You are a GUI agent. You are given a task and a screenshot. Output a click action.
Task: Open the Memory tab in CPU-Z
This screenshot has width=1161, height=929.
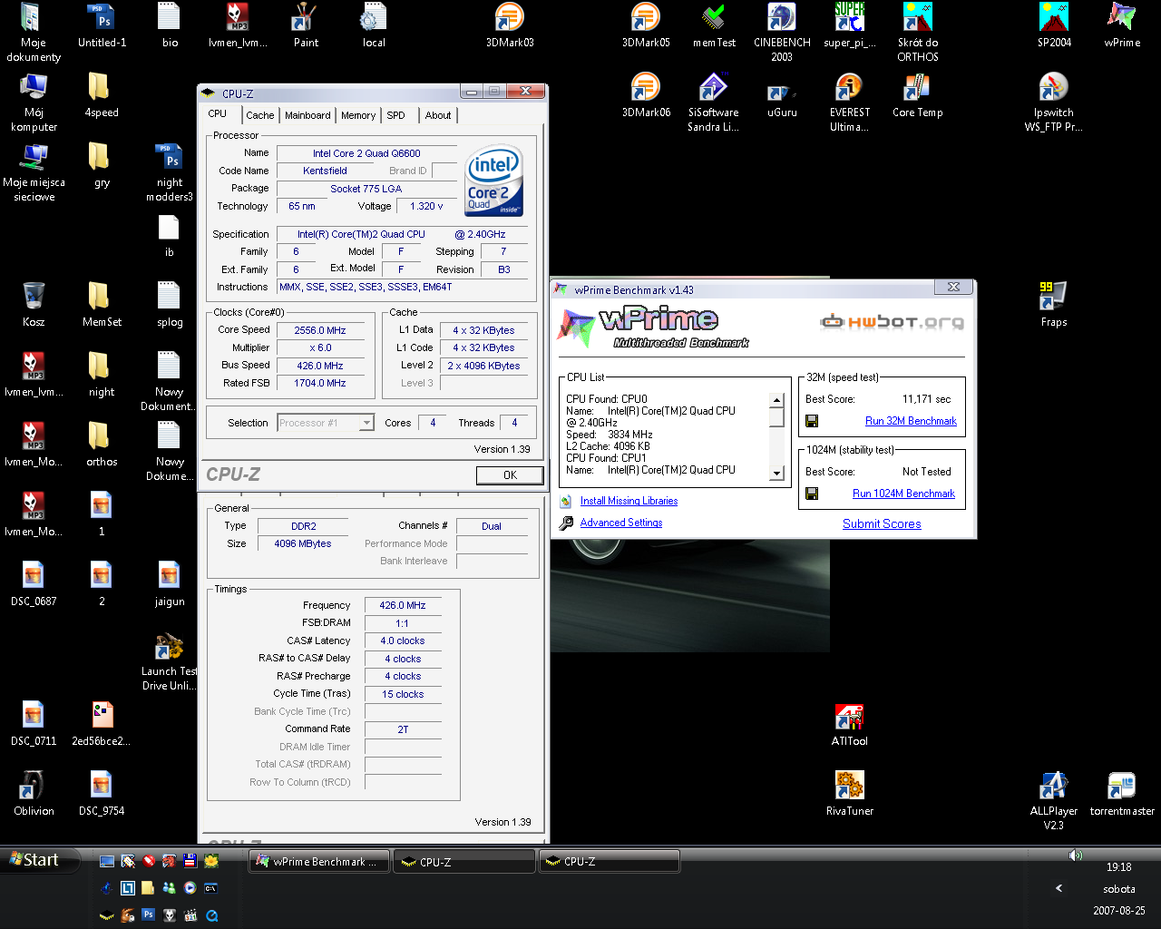(358, 115)
